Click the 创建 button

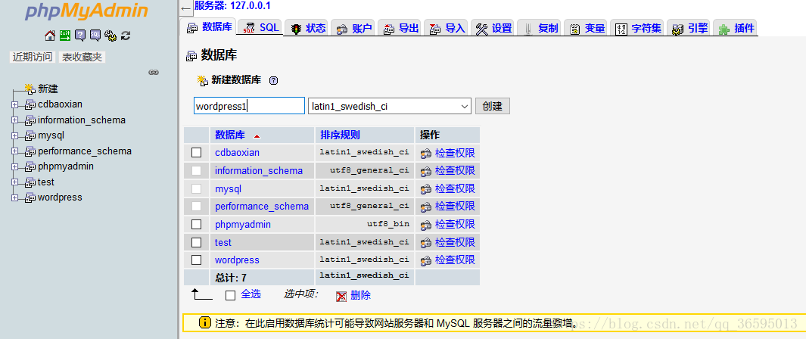(x=493, y=107)
